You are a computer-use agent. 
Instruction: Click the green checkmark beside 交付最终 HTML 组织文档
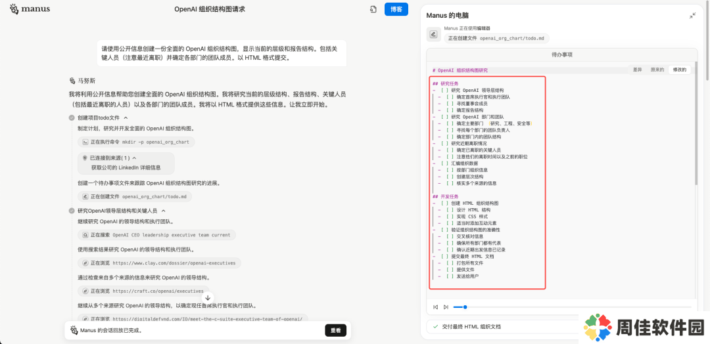point(436,326)
